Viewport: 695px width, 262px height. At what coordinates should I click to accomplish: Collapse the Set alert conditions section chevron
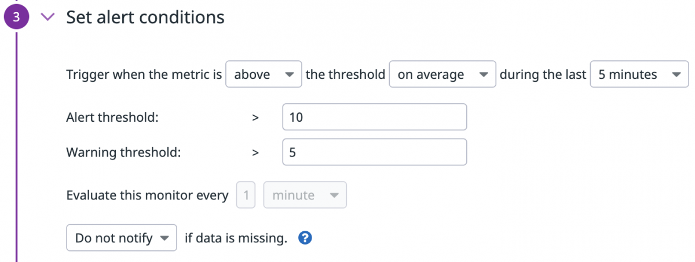coord(49,17)
